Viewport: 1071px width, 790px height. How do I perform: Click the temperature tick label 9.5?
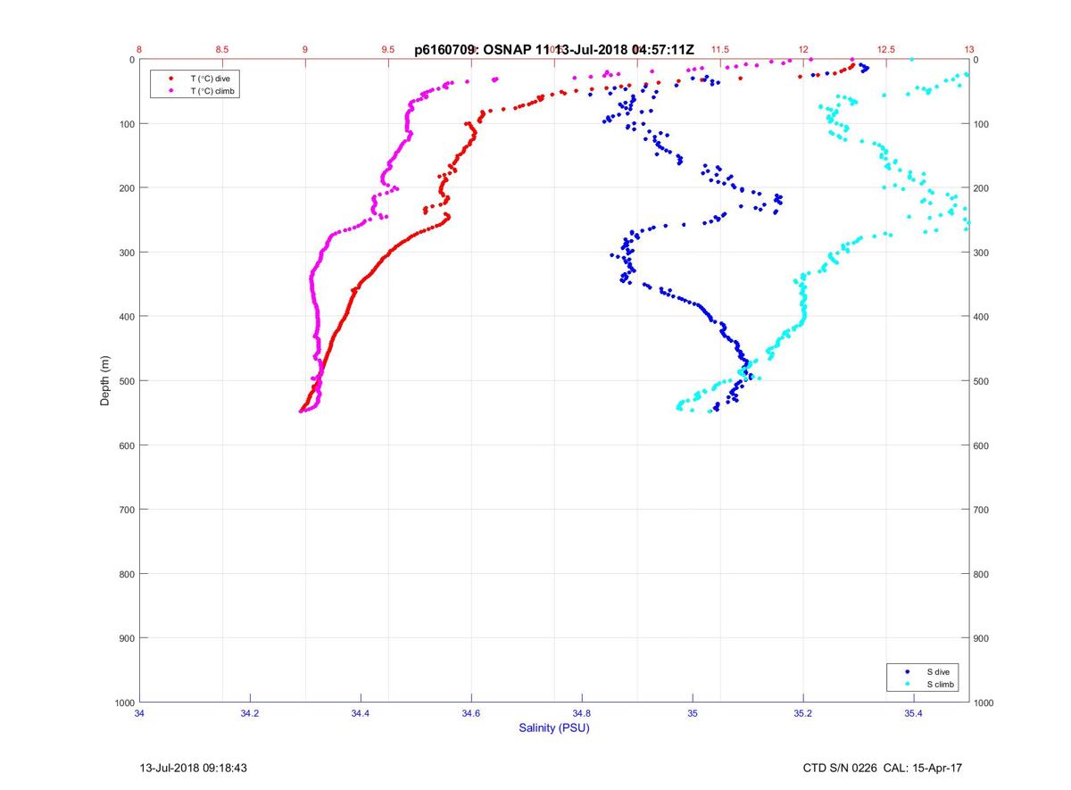pyautogui.click(x=388, y=50)
